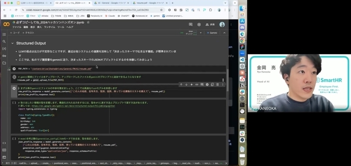Open the ツール menu
The image size is (351, 166).
coord(61,27)
